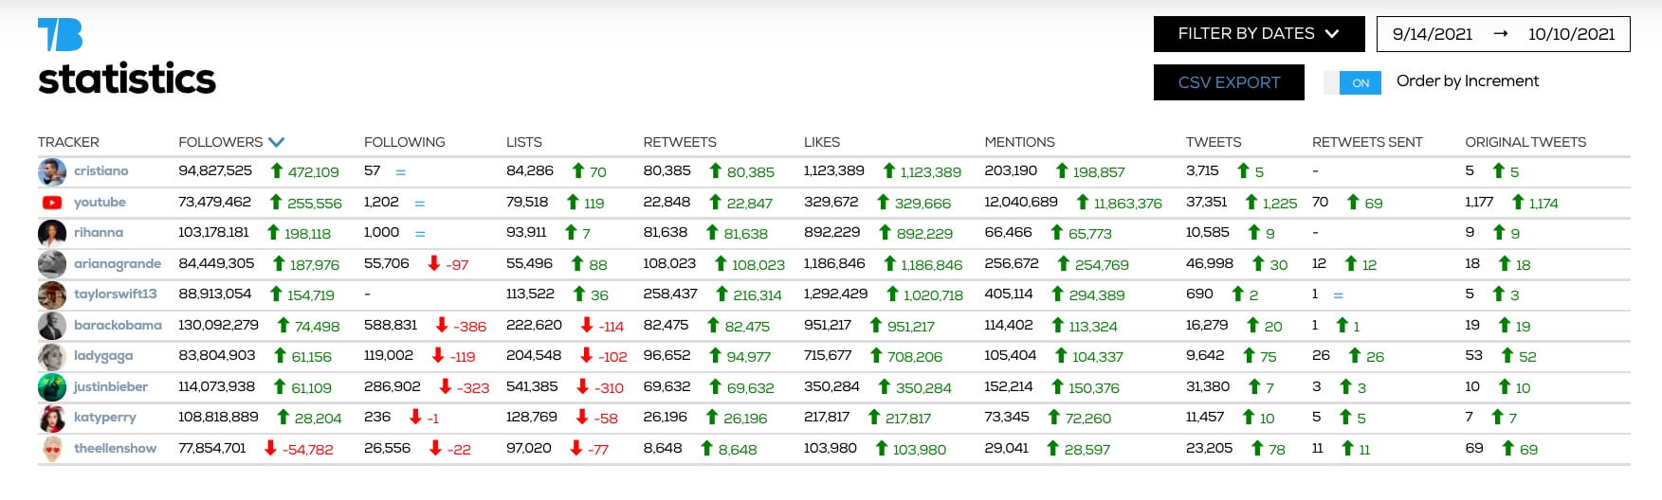Click the equals sign in cristiano following
The image size is (1662, 500).
coord(400,172)
